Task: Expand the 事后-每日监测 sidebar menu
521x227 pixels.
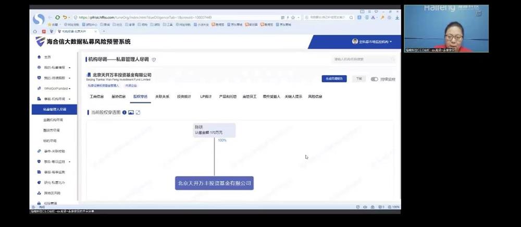Action: point(69,162)
